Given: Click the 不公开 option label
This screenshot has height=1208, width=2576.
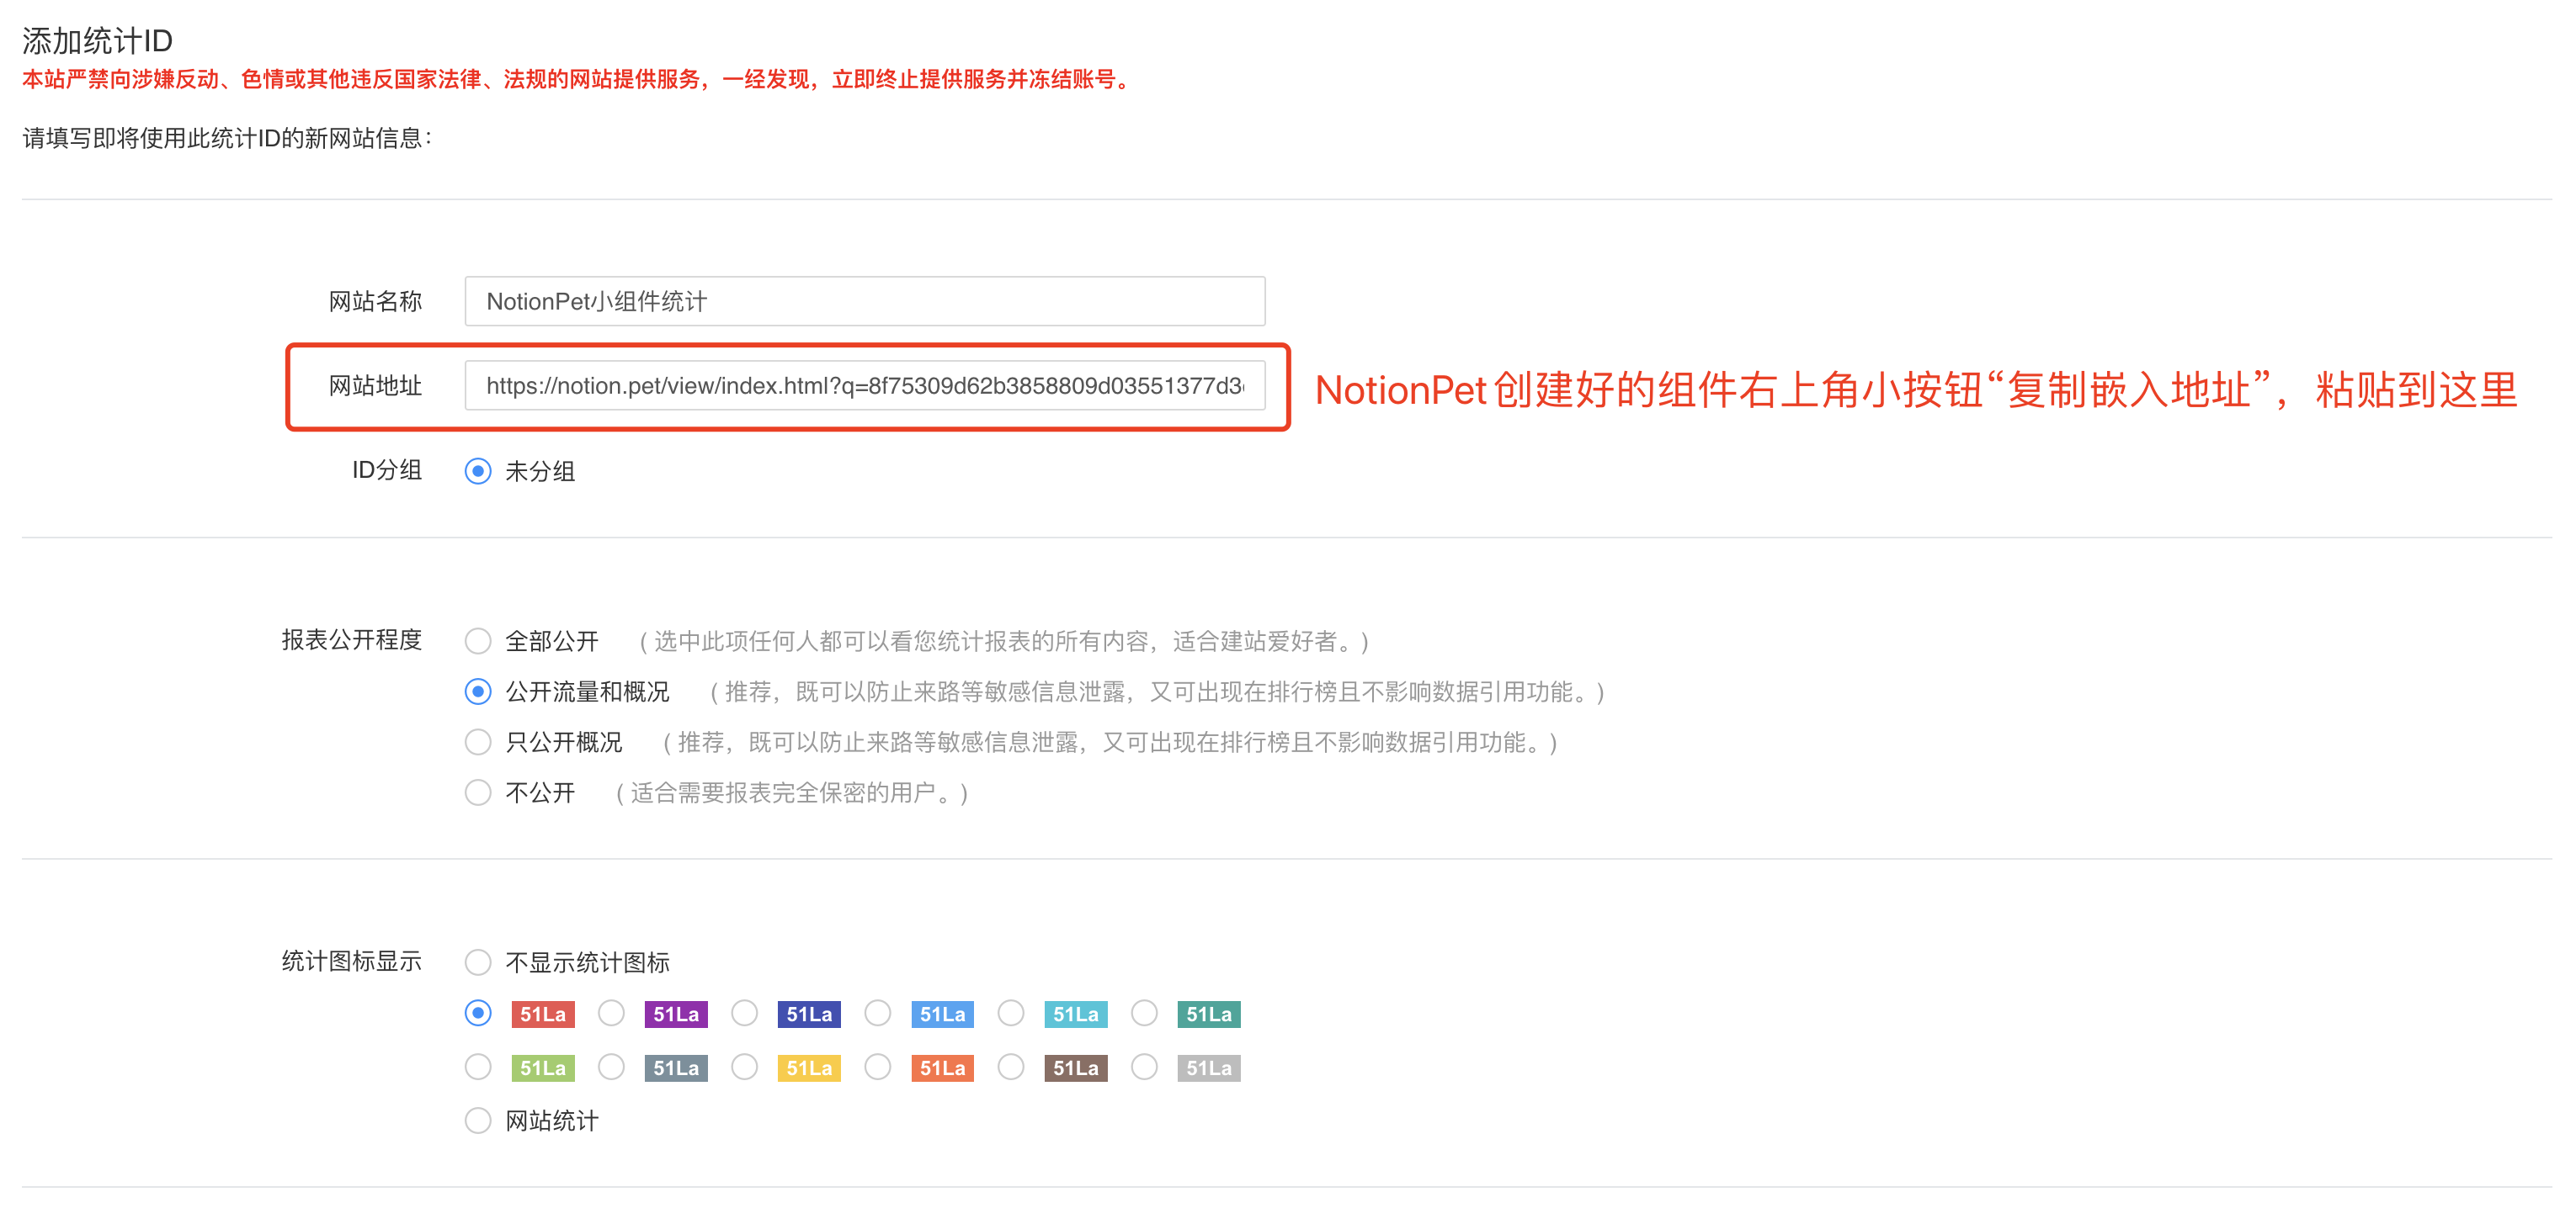Looking at the screenshot, I should (x=540, y=794).
